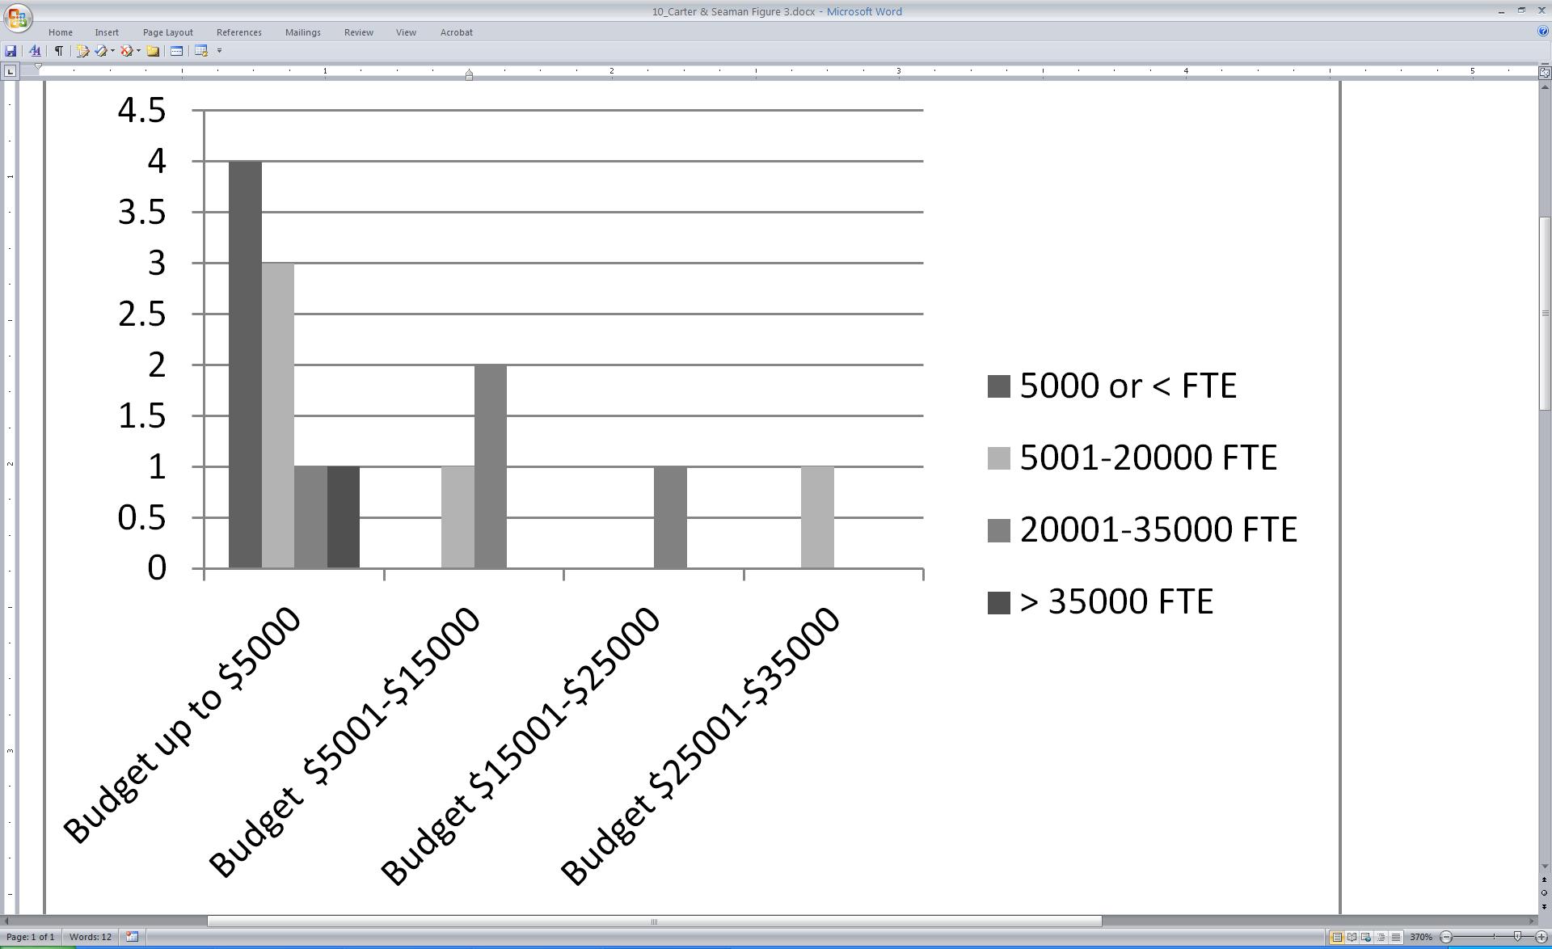Open the References ribbon tab

pos(238,32)
